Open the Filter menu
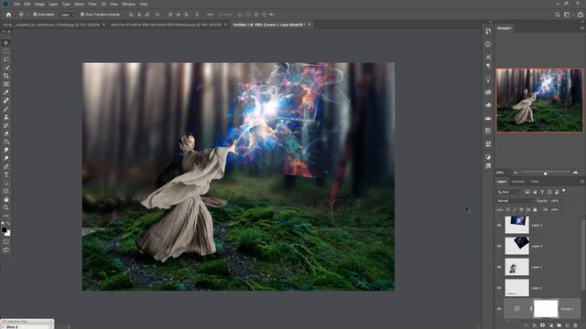Viewport: 586px width, 329px height. click(x=92, y=4)
